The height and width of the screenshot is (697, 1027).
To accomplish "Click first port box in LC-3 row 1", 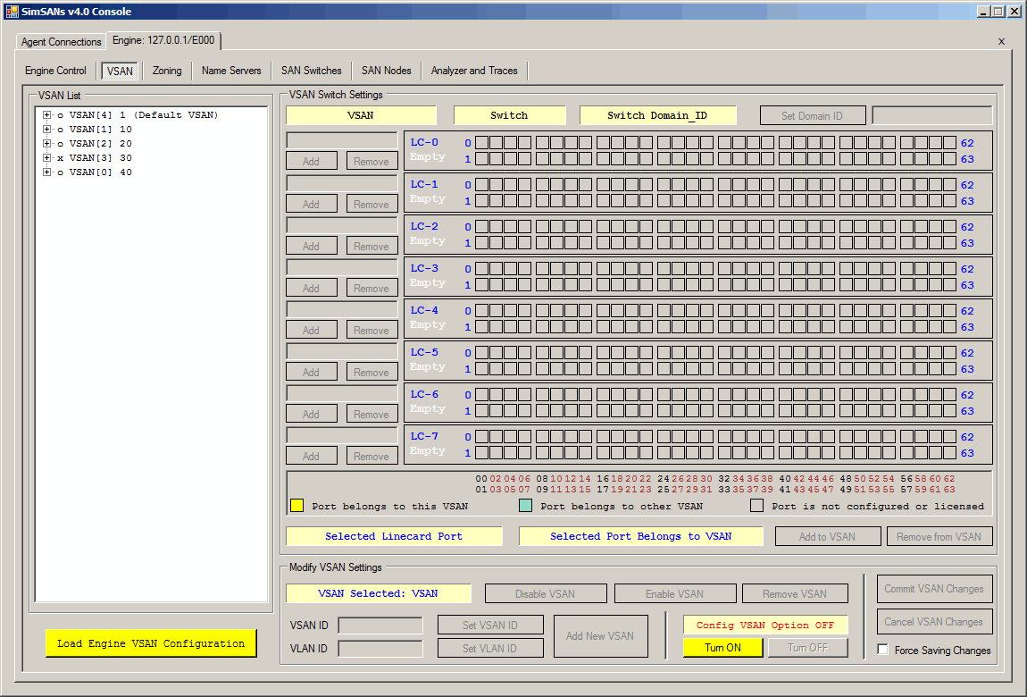I will (x=481, y=285).
